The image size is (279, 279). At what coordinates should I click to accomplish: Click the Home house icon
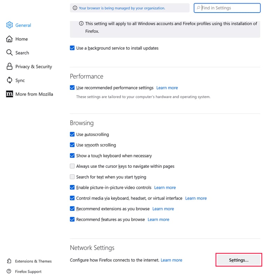9,39
